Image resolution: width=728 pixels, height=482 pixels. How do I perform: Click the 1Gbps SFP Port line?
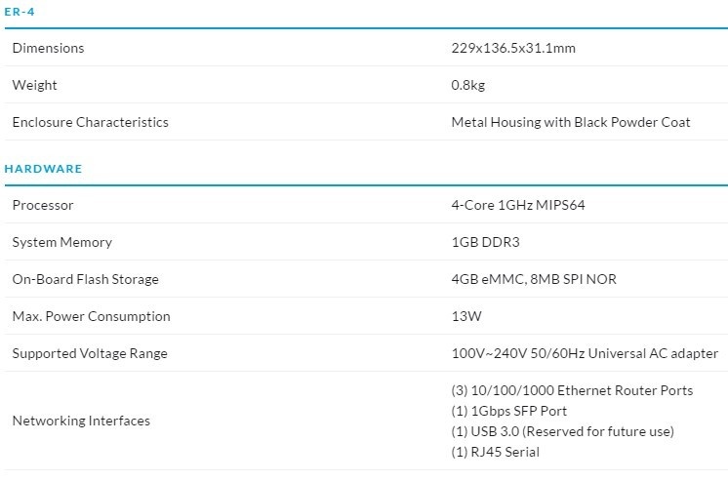[x=509, y=411]
